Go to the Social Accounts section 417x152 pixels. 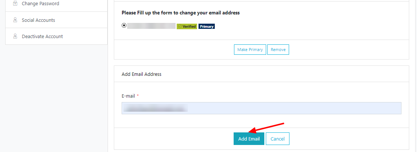click(x=38, y=20)
